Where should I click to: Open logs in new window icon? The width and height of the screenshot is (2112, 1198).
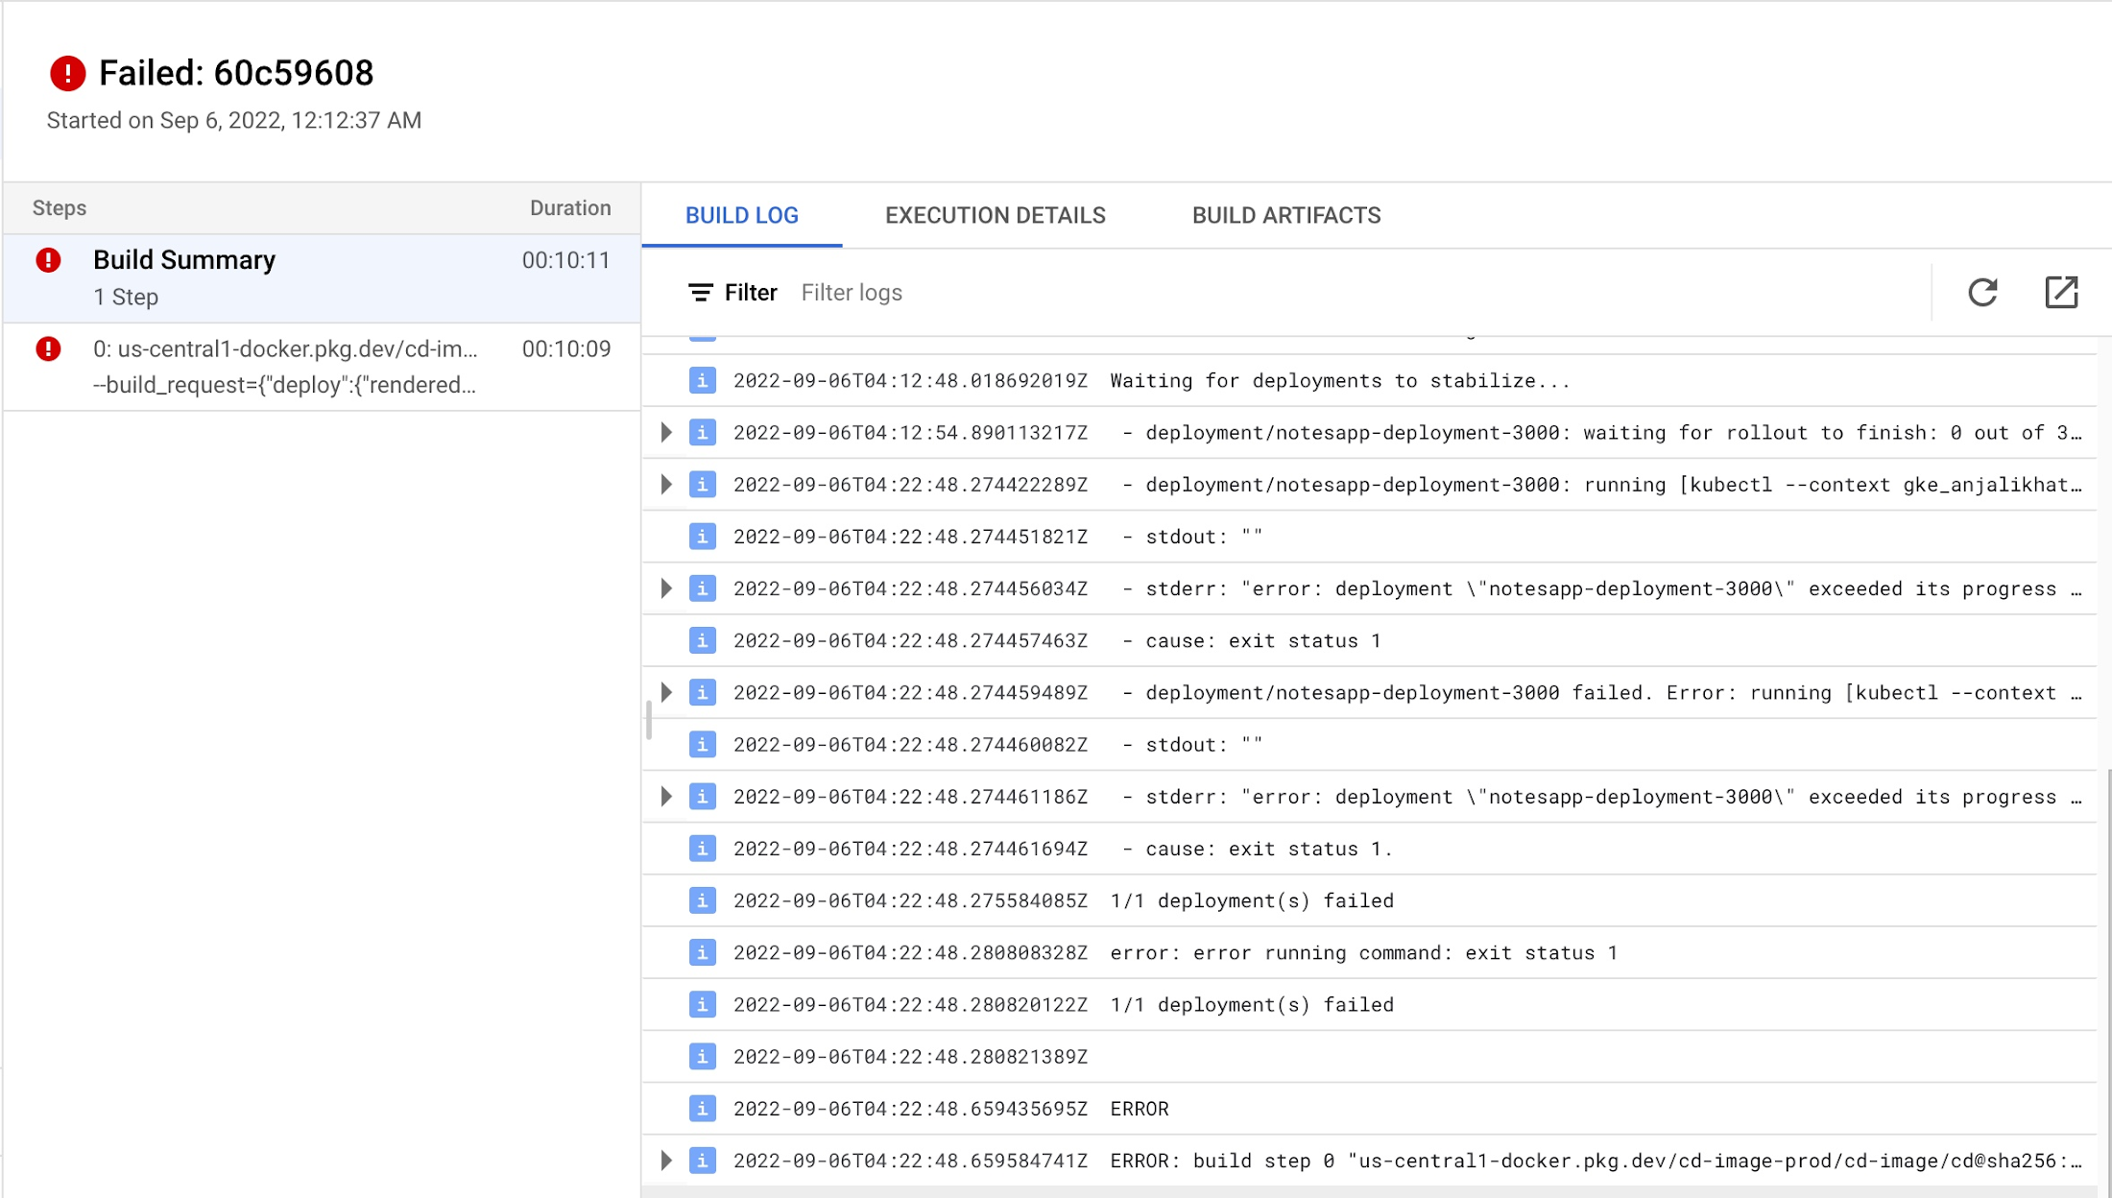(x=2061, y=292)
